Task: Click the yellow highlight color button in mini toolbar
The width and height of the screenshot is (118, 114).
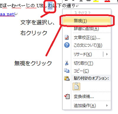Action: (x=96, y=1)
